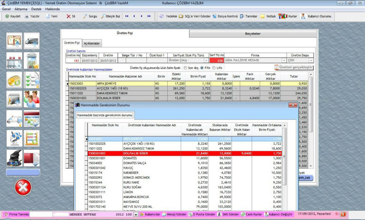This screenshot has width=365, height=220.
Task: Select the Son Alış radio option
Action: pyautogui.click(x=185, y=68)
